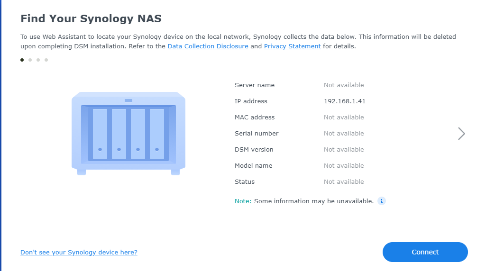The width and height of the screenshot is (486, 271).
Task: Click "Don't see your Synology device here?" link
Action: [79, 253]
